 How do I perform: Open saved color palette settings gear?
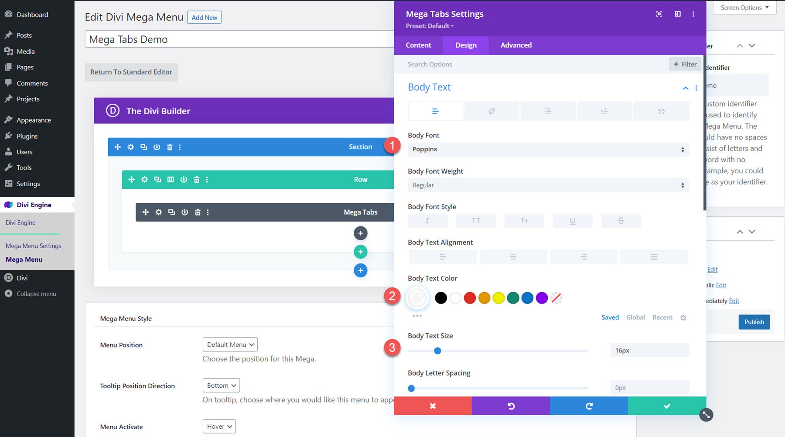(x=683, y=318)
